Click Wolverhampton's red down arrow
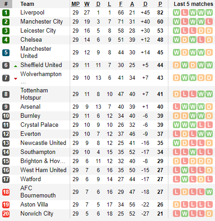This screenshot has width=215, height=221. [x=15, y=79]
